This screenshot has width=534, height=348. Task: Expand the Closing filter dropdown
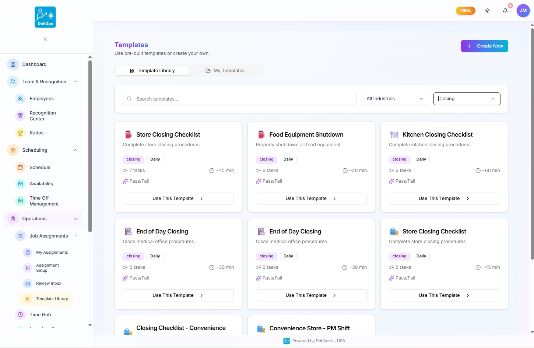(467, 98)
